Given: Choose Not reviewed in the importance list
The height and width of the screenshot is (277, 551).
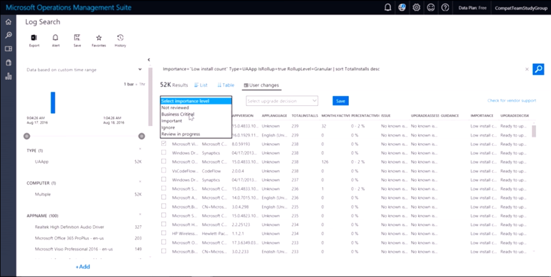Looking at the screenshot, I should point(196,108).
